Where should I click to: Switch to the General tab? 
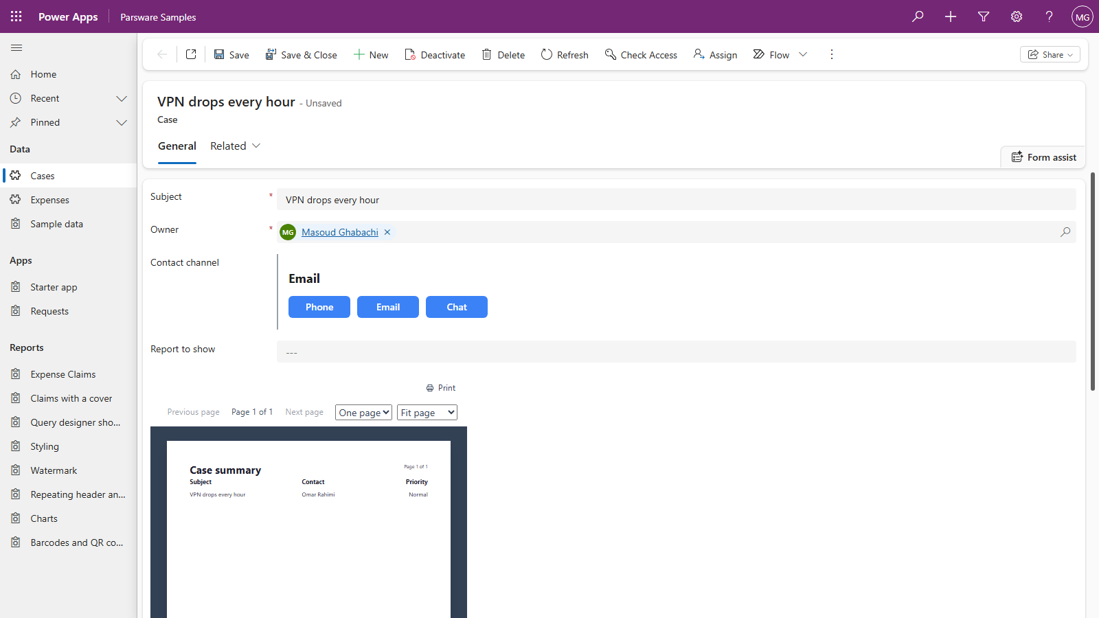(177, 146)
